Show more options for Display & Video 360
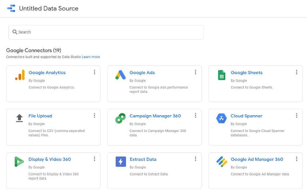 click(94, 159)
